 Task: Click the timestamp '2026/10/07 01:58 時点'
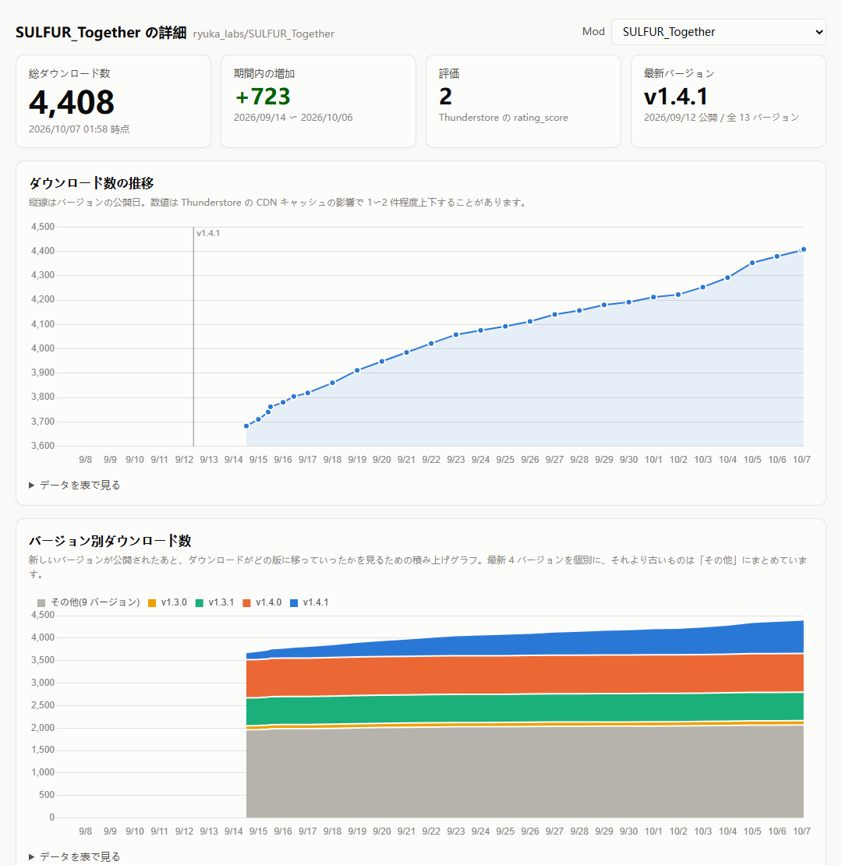coord(80,129)
